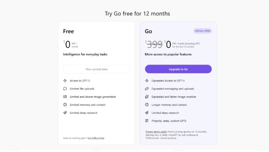The width and height of the screenshot is (269, 152).
Task: Click the Try Go free for 12 months heading
Action: tap(137, 14)
